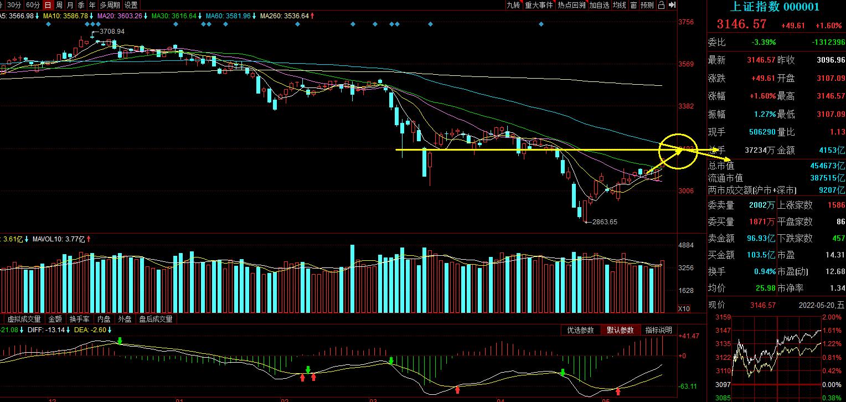Viewport: 846px width, 402px height.
Task: Select the 虚拟成交量 tab
Action: pyautogui.click(x=24, y=319)
